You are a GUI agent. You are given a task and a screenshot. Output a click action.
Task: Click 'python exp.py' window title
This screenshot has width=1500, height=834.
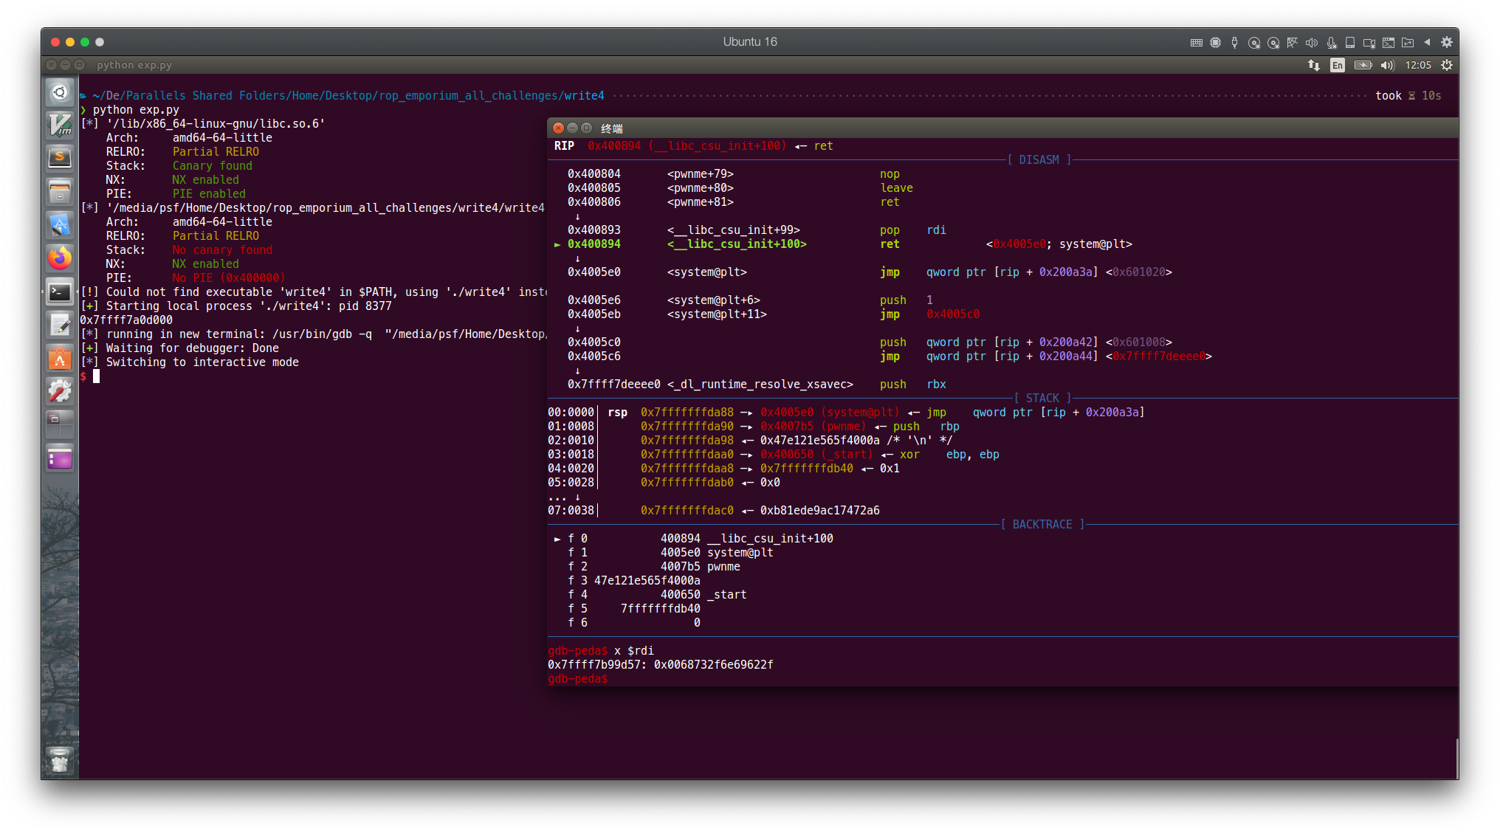tap(134, 65)
